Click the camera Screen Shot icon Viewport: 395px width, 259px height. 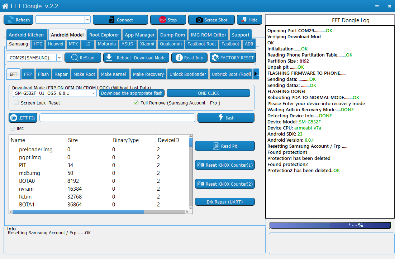(199, 20)
